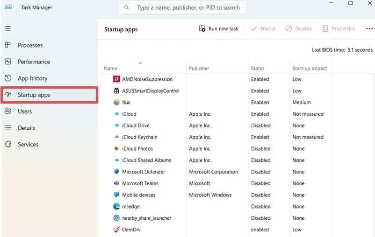Click the iCloud Shared Albums icon
Screen dimensions: 375x237
coord(117,160)
